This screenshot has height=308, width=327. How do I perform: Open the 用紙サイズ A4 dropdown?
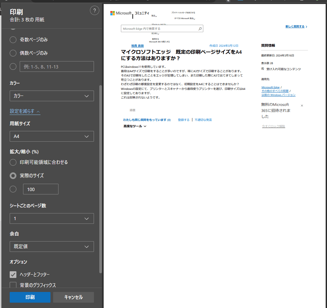coord(52,136)
